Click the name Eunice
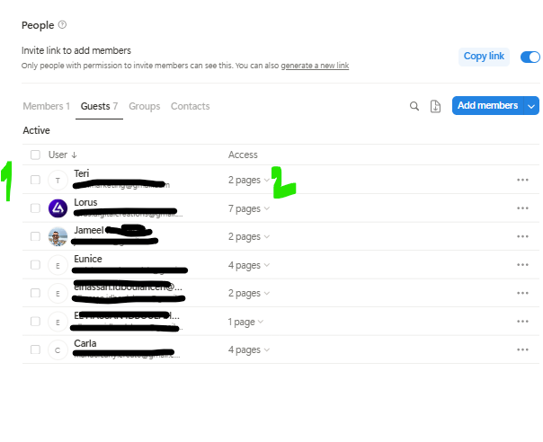543x442 pixels. pyautogui.click(x=88, y=259)
